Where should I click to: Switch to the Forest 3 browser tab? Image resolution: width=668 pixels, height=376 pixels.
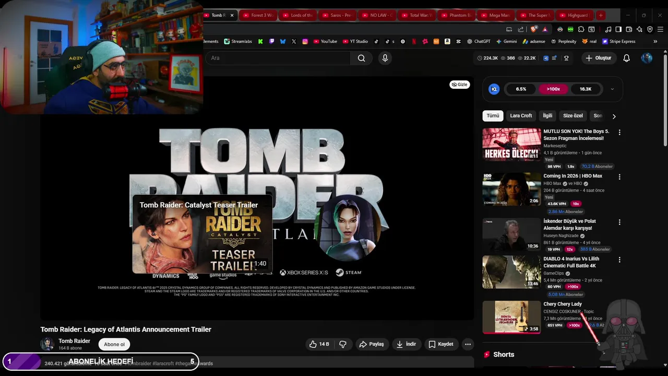point(259,15)
